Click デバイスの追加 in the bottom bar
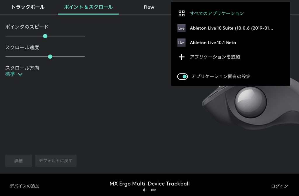The image size is (299, 196). [x=25, y=186]
